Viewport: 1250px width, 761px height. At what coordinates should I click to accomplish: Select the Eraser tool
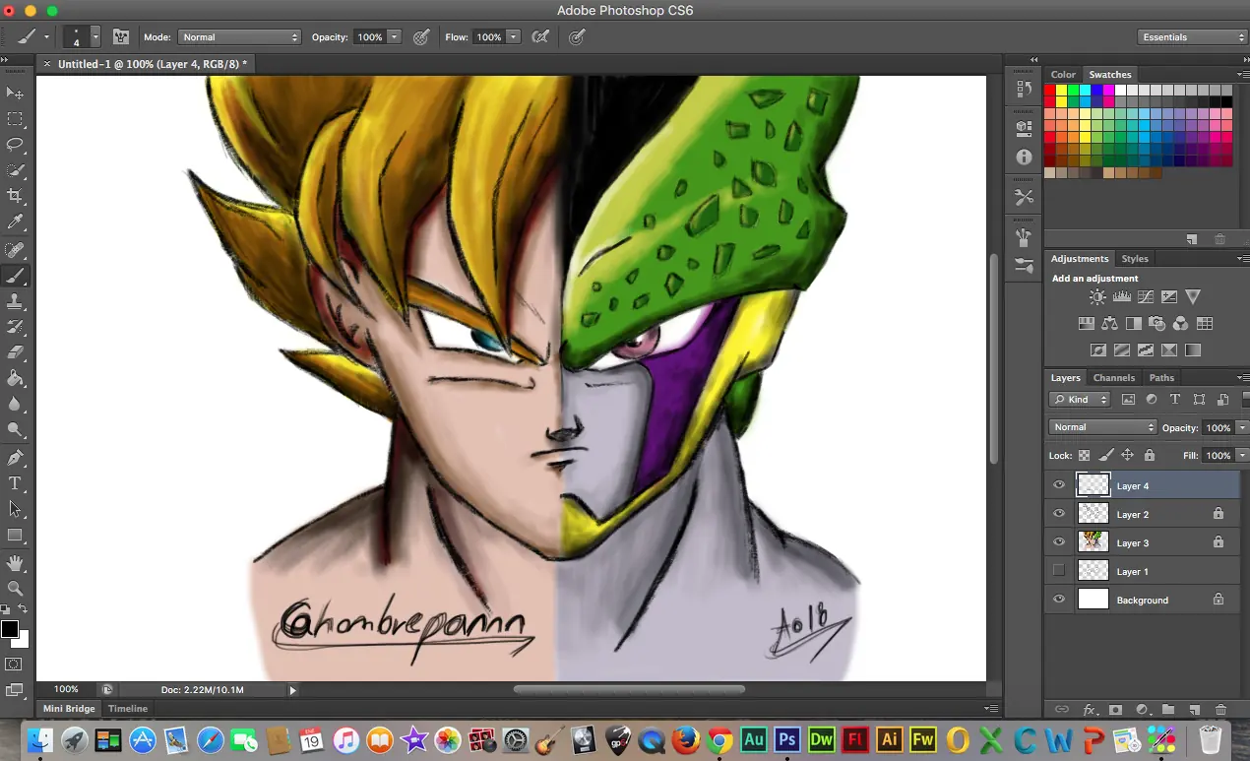[15, 352]
